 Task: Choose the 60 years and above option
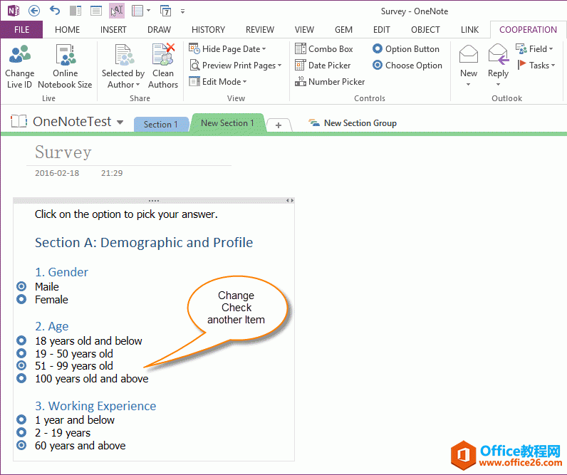(x=21, y=445)
